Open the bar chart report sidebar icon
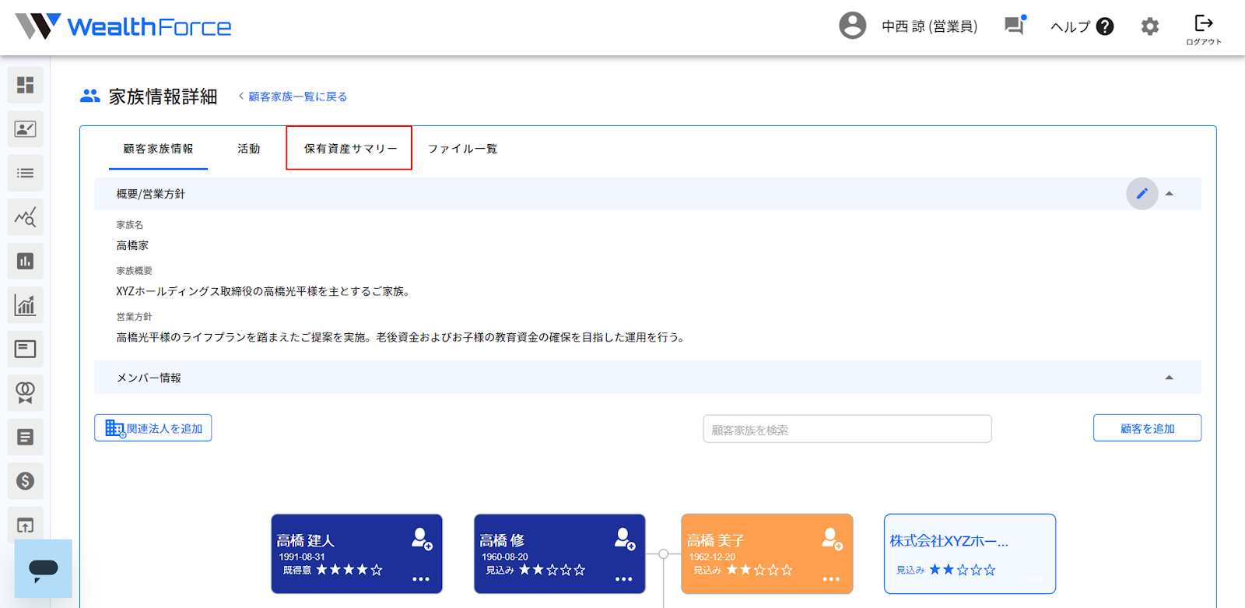 25,261
